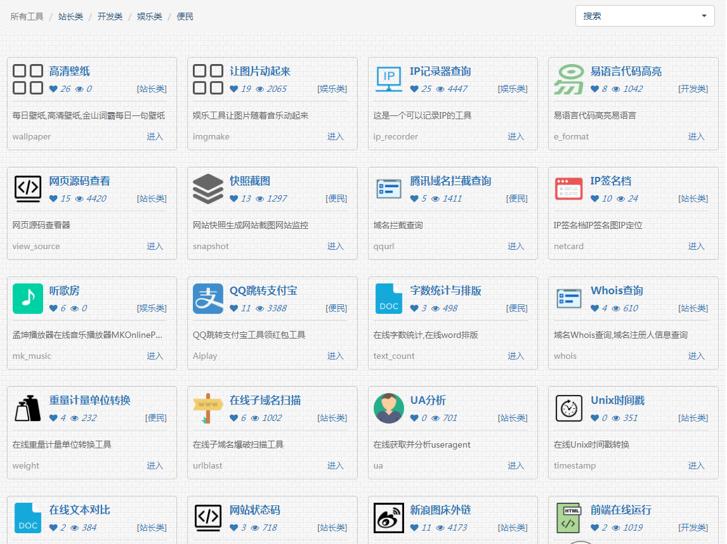Screen dimensions: 727x544
Task: Click the user avatar icon for UA分析
Action: pos(388,408)
